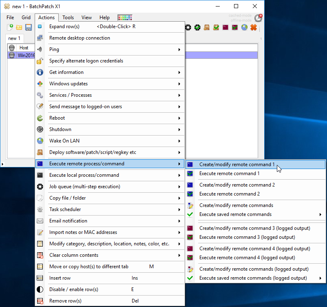Switch to the 'new 1' grid tab
Viewport: 327px width, 307px height.
(x=14, y=38)
